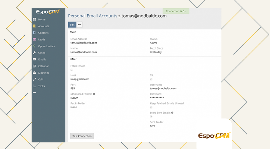Viewport: 270px width, 149px height.
Task: Click the masked Password value
Action: (157, 97)
